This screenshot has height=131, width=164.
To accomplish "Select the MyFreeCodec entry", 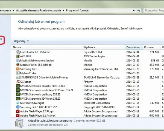I will [x=28, y=73].
